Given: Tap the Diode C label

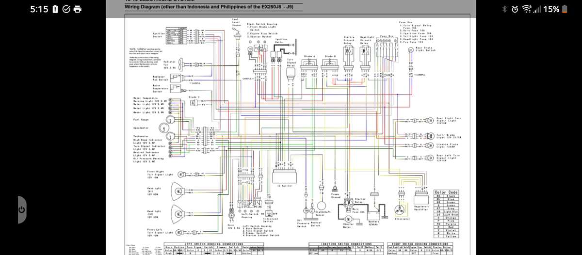Looking at the screenshot, I should 194,96.
